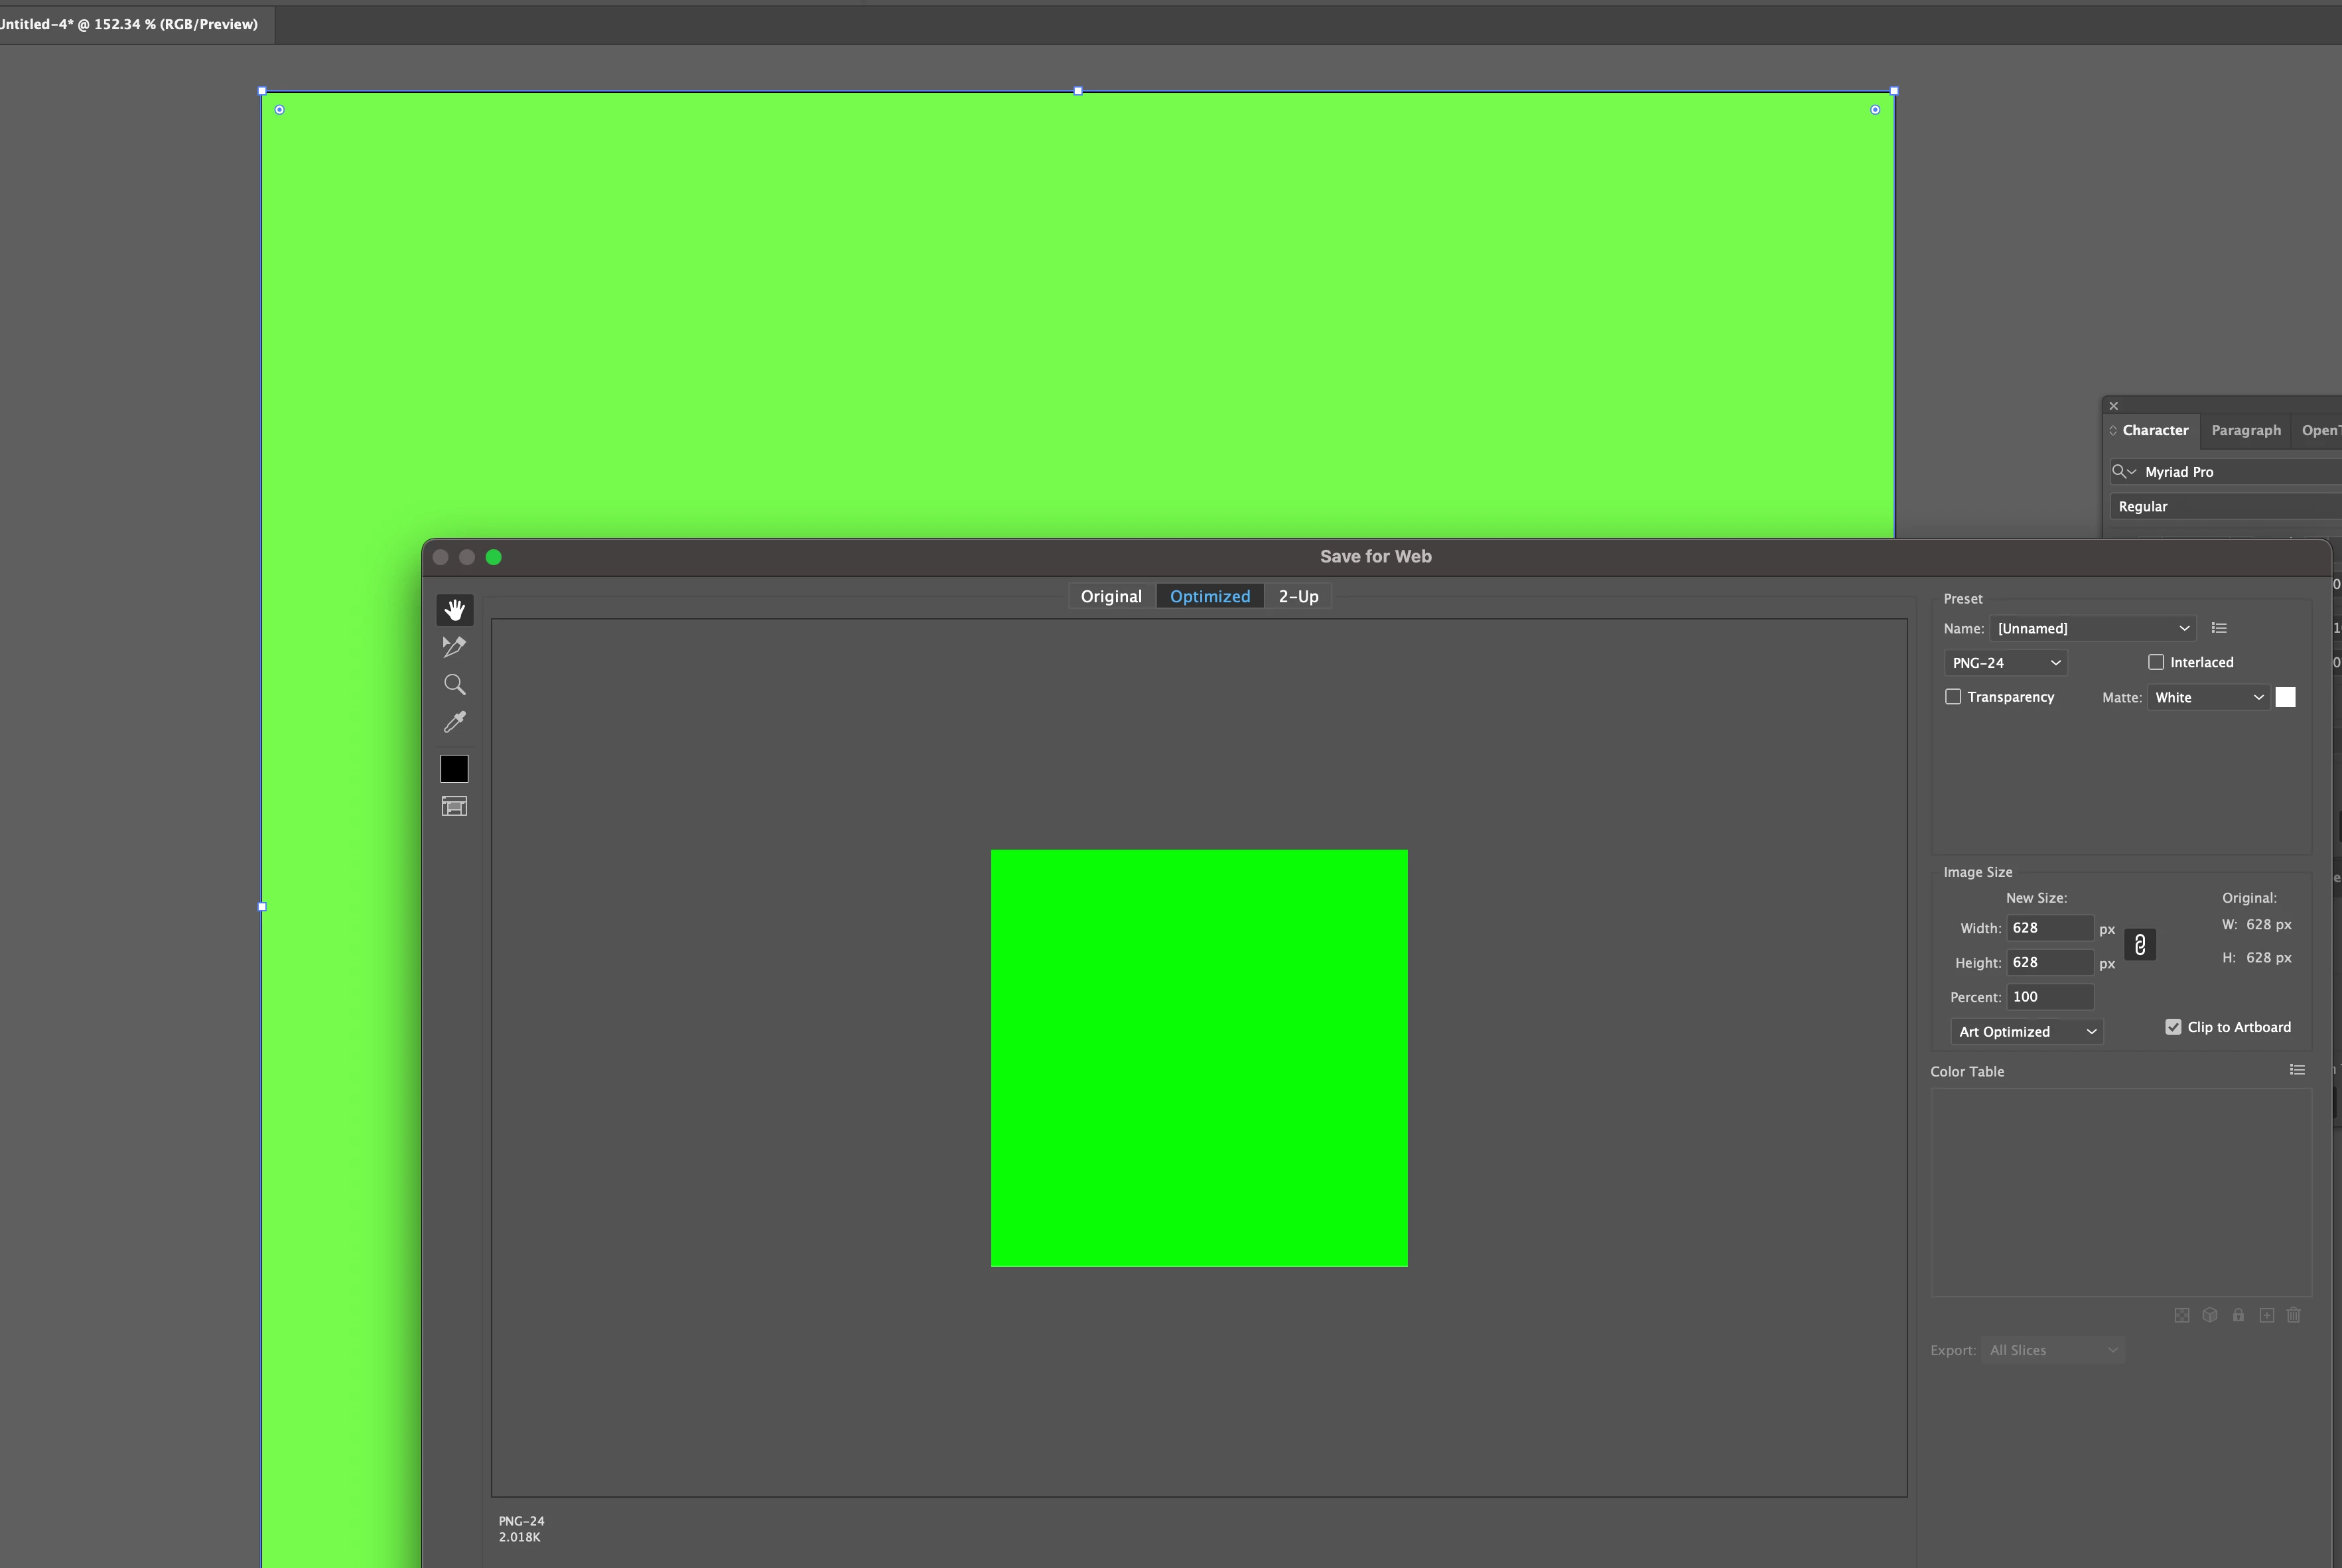Select the Zoom magnifier tool

[454, 685]
